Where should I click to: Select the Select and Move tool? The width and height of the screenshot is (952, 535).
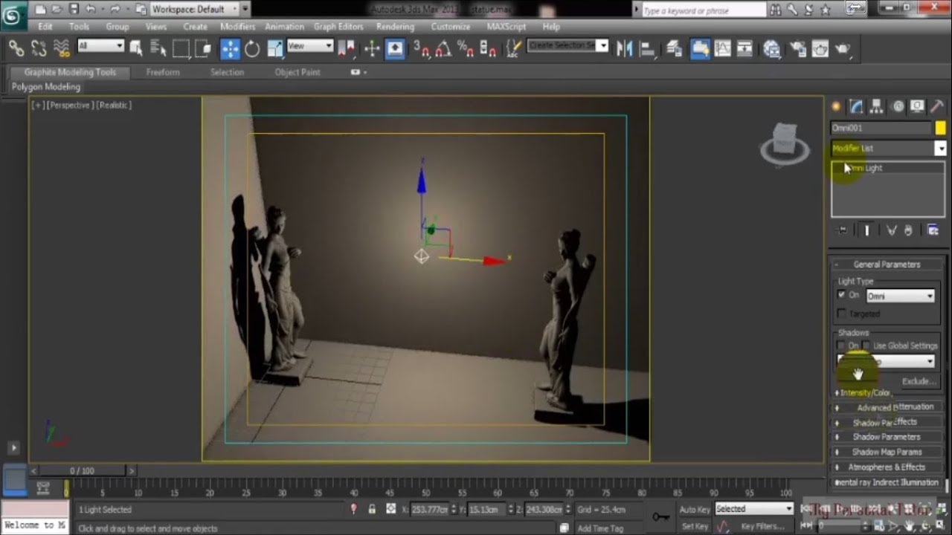230,49
